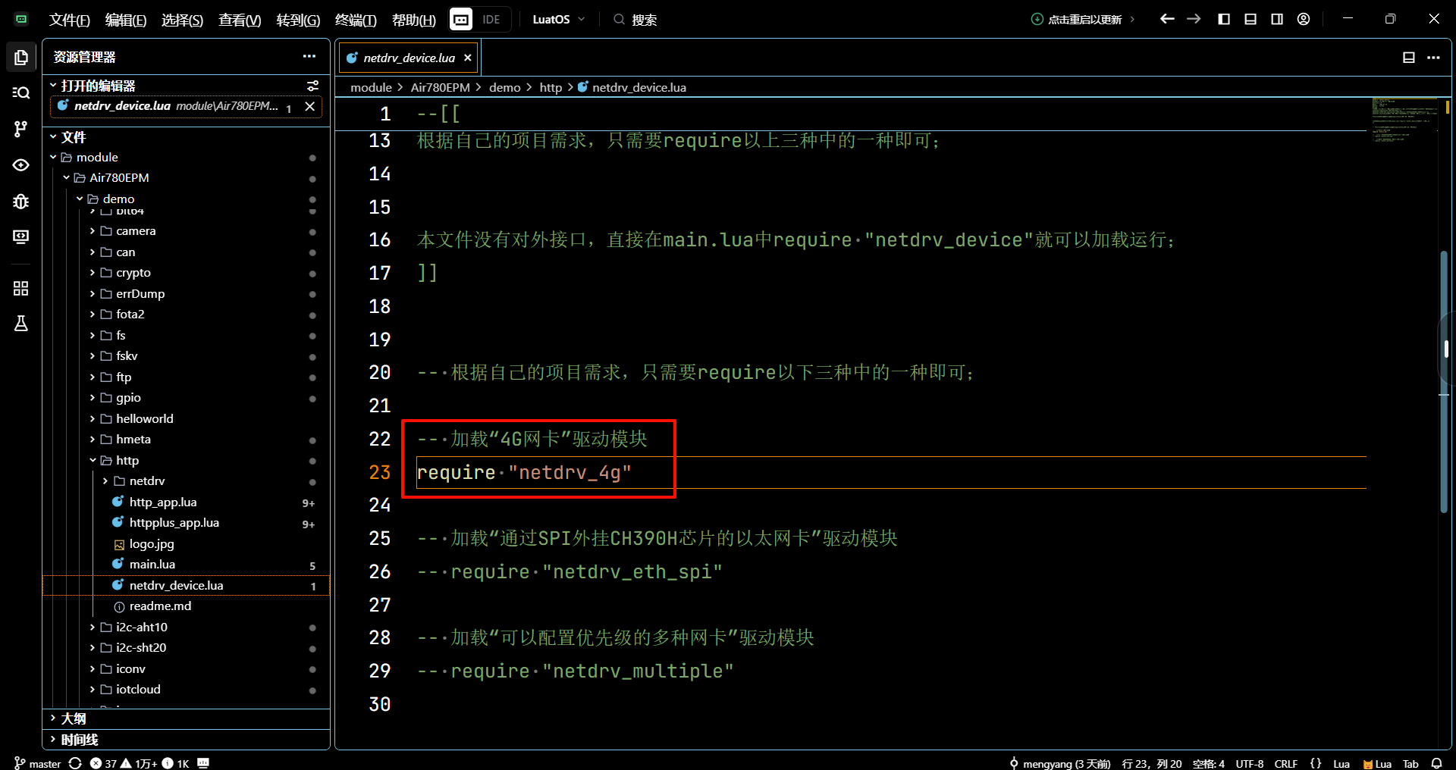Open the Explorer view in activity bar
This screenshot has width=1456, height=770.
point(21,58)
